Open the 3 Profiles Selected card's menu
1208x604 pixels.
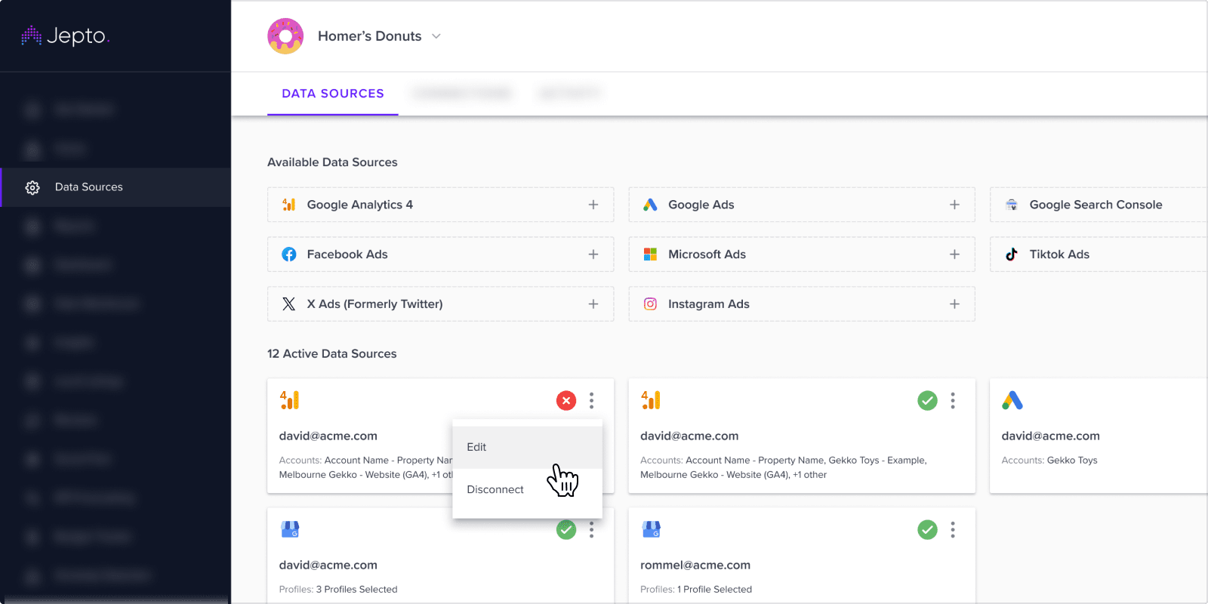pyautogui.click(x=591, y=530)
